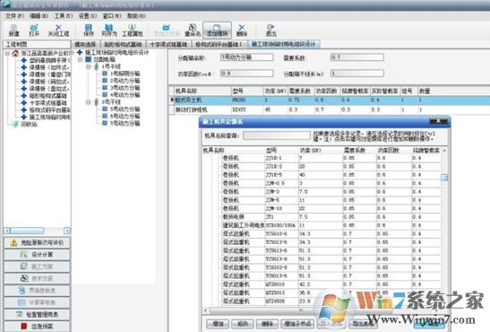Viewport: 490px width, 332px height.
Task: Select the project root house icon in tree
Action: point(15,54)
